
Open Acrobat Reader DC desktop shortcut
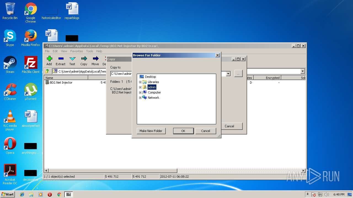coord(10,174)
